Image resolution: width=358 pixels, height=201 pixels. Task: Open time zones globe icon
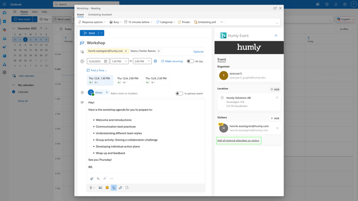pos(155,61)
